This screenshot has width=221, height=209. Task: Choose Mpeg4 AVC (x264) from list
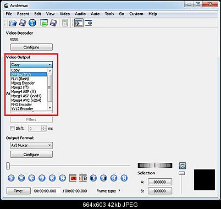(x=26, y=100)
